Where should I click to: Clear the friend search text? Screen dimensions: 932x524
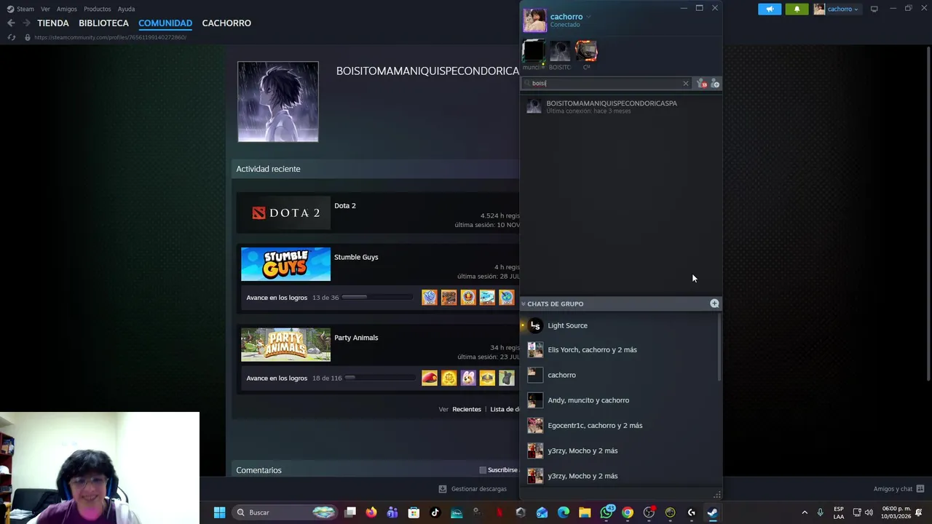[x=685, y=84]
